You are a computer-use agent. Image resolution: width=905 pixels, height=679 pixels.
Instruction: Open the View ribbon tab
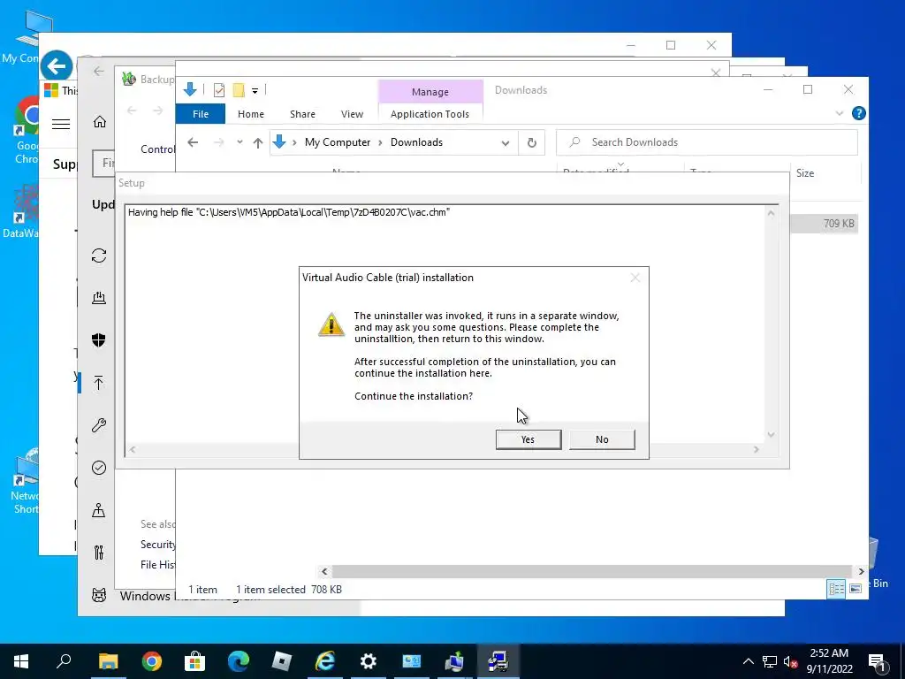point(352,114)
